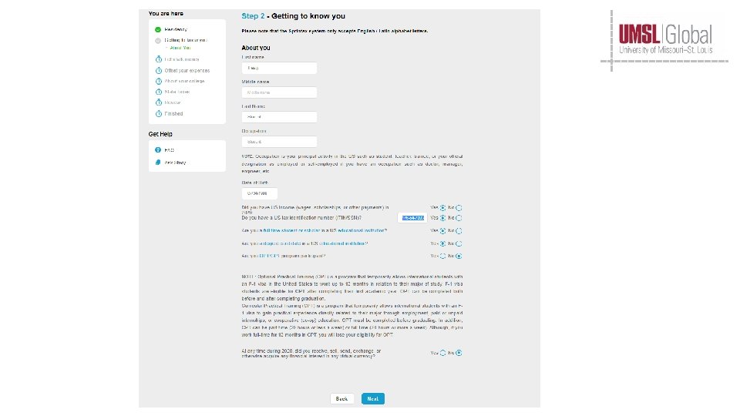
Task: Click the State taxes timer icon
Action: (158, 92)
